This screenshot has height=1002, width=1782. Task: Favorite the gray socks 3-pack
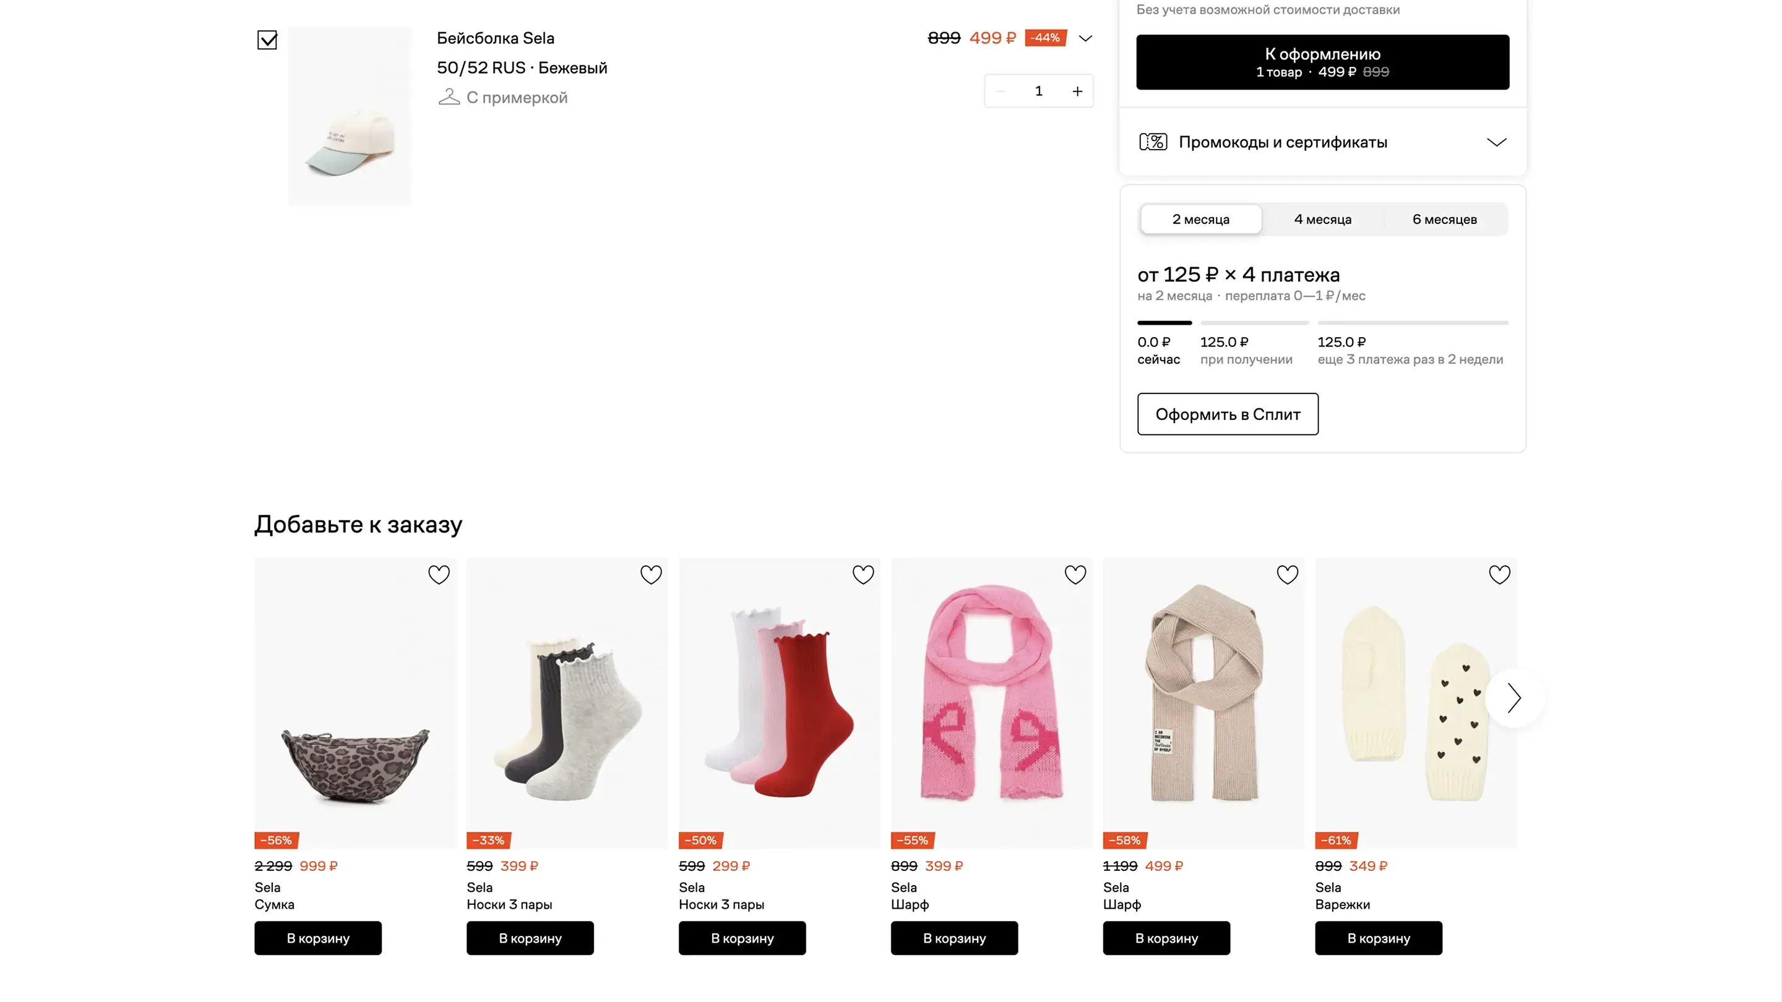651,575
